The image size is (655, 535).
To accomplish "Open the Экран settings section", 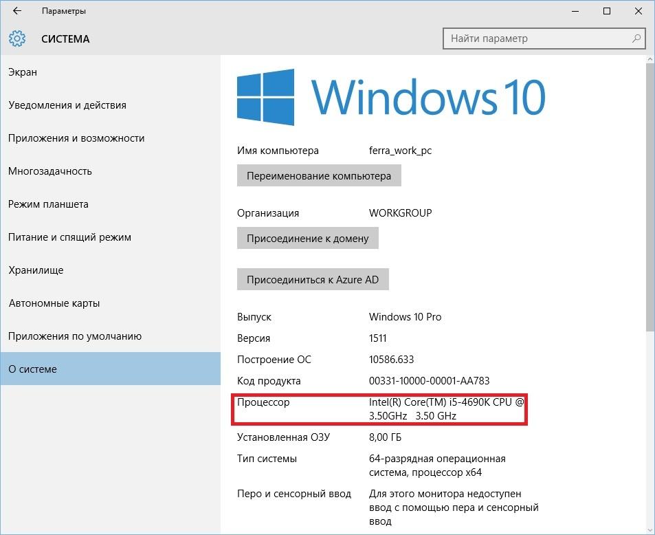I will [23, 72].
